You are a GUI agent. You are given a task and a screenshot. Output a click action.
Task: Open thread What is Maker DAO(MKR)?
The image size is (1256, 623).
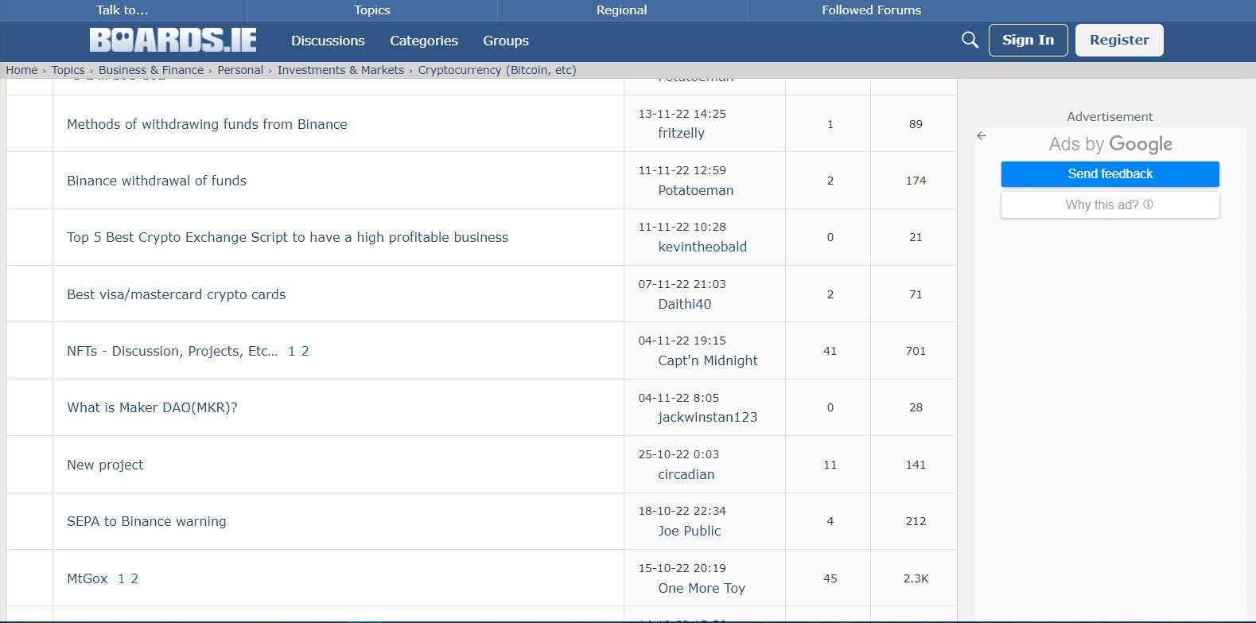[152, 407]
